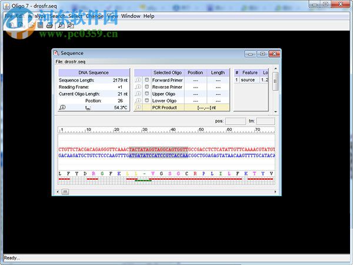Click the Length column header in oligo table
Image resolution: width=353 pixels, height=265 pixels.
pos(218,73)
